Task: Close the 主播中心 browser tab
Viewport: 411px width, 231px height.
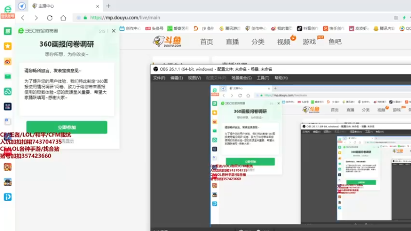Action: [98, 6]
